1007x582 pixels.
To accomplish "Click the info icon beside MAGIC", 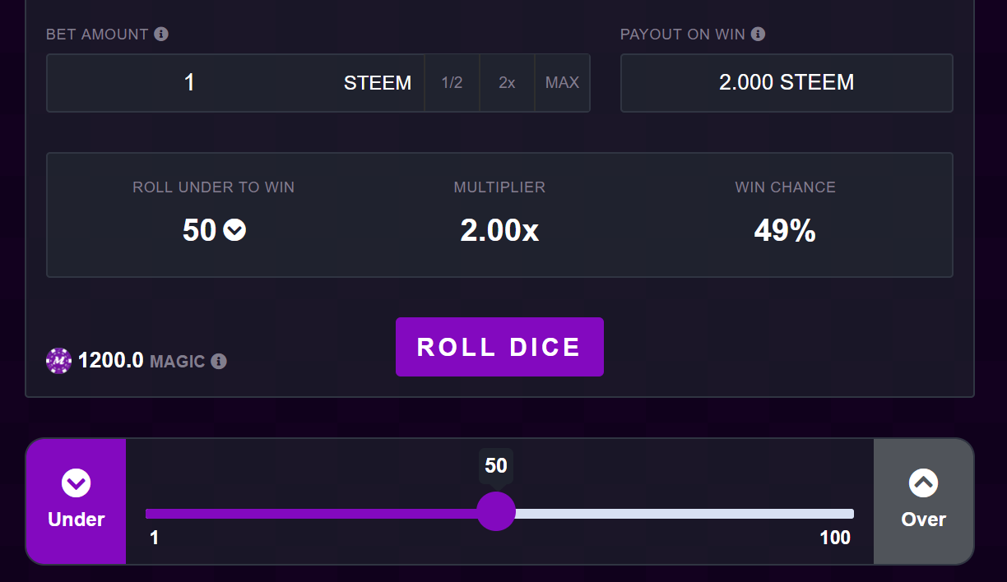I will coord(219,361).
